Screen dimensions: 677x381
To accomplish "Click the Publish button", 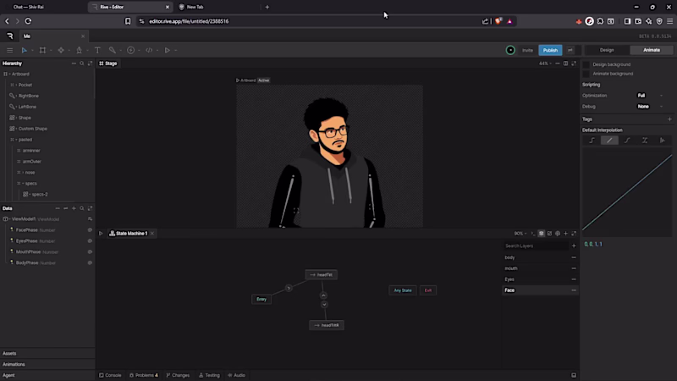I will pyautogui.click(x=550, y=50).
